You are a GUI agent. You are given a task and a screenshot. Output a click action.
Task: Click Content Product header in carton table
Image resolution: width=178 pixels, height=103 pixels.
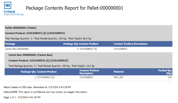coord(47,72)
